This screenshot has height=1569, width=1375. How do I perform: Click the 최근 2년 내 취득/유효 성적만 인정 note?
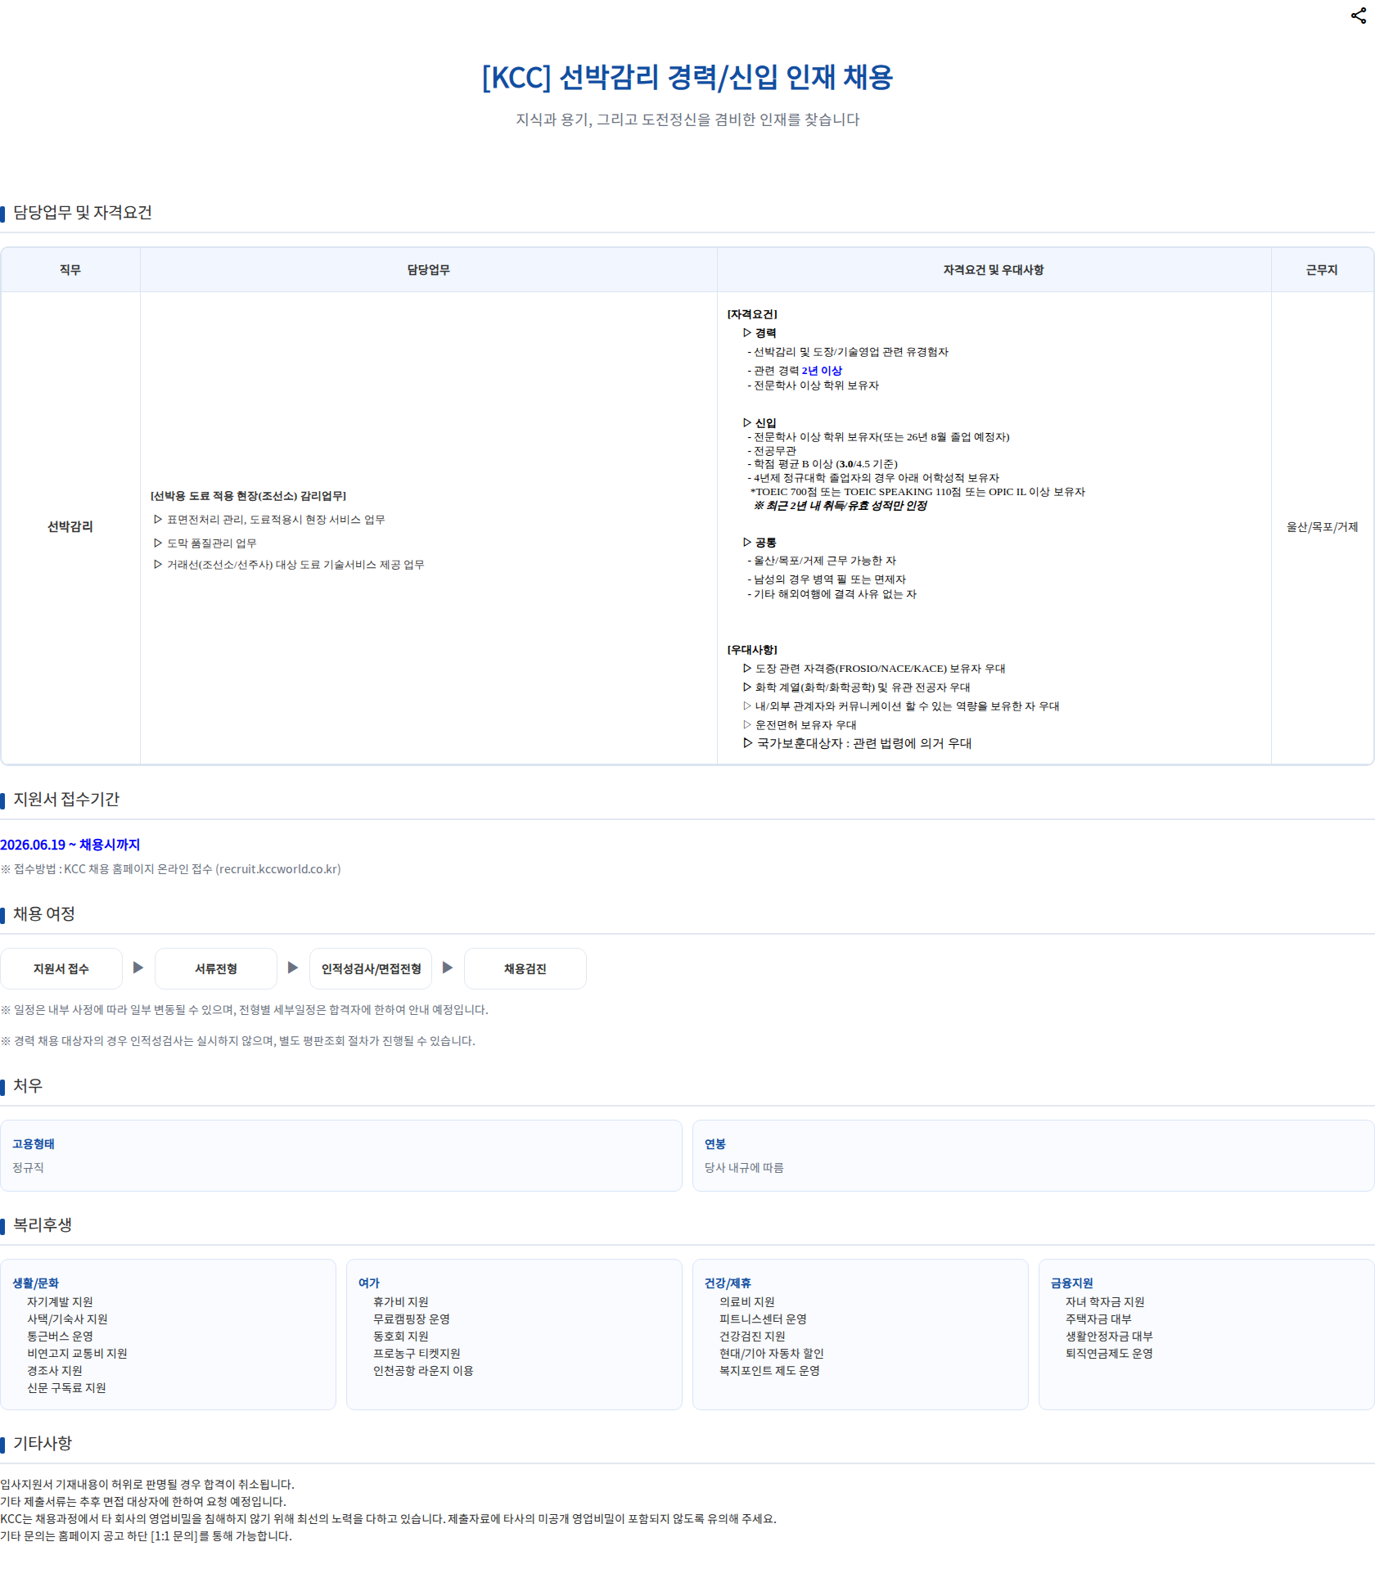click(841, 506)
